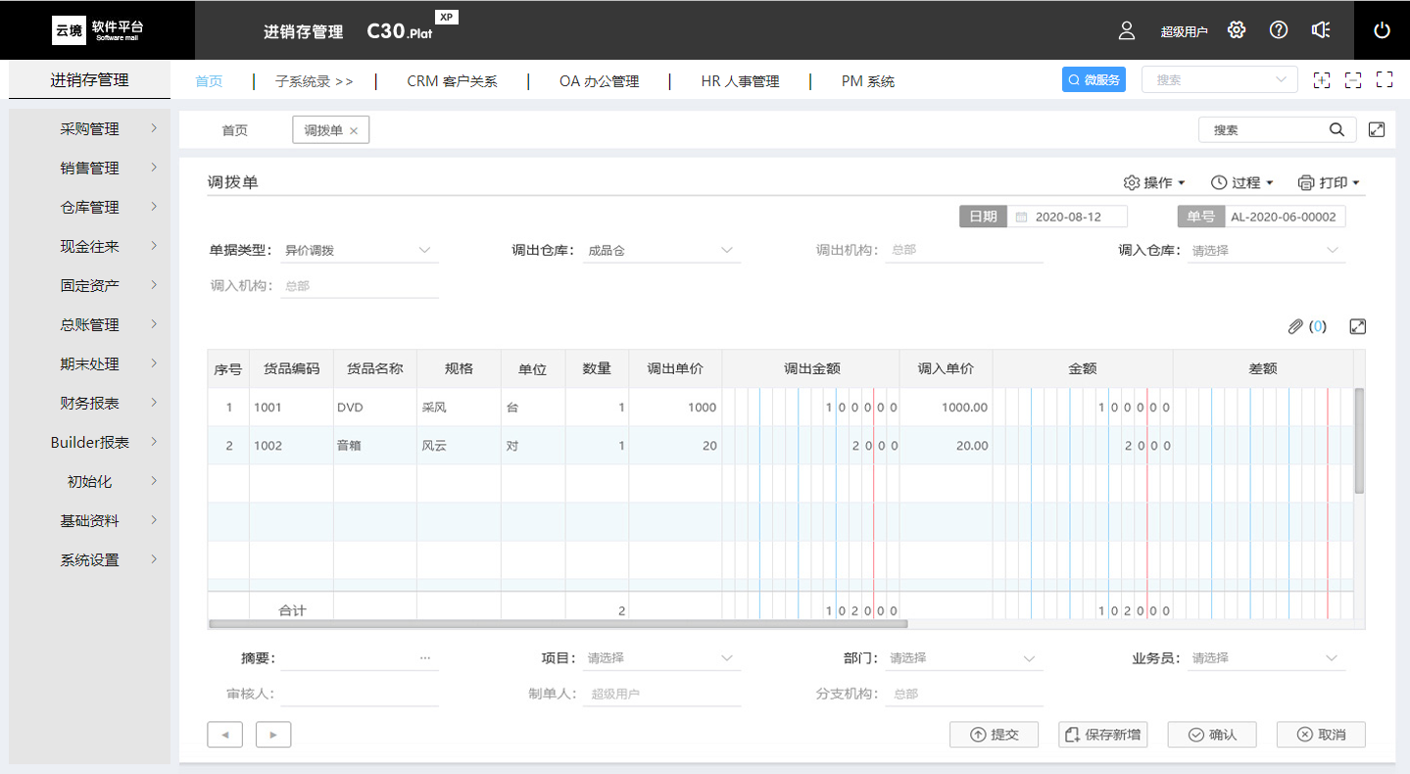
Task: Click the magnifier search icon in tab bar
Action: [x=1337, y=129]
